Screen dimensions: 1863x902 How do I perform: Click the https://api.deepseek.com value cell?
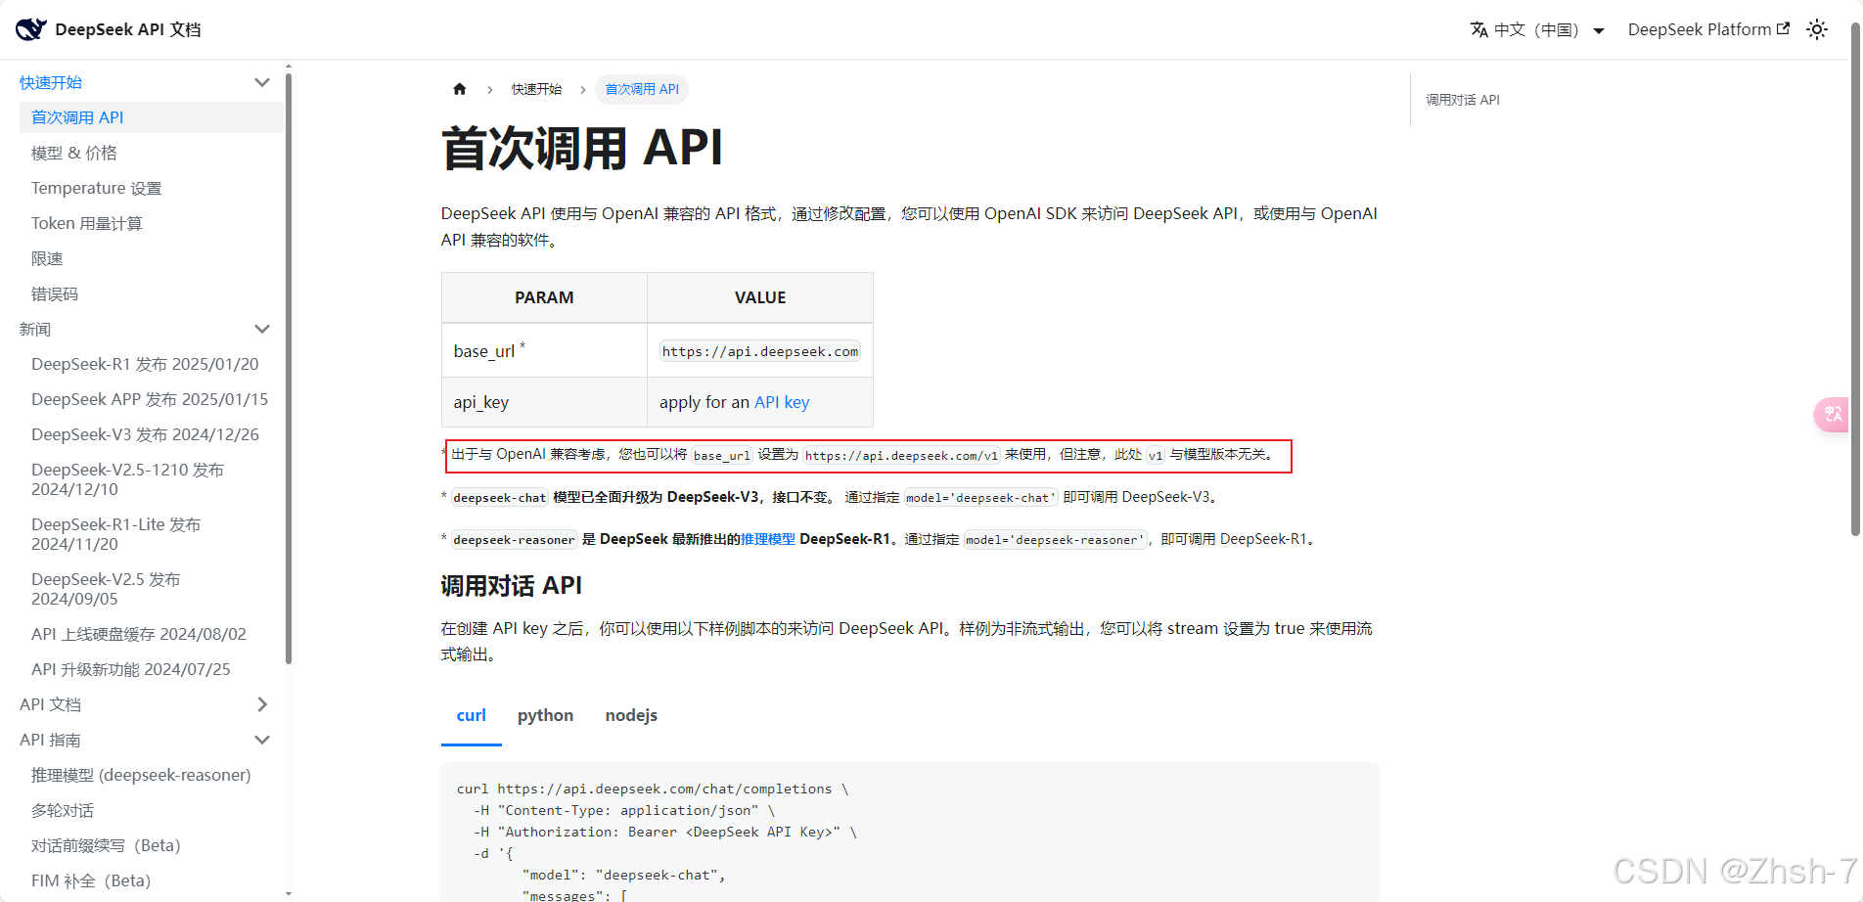(x=760, y=351)
